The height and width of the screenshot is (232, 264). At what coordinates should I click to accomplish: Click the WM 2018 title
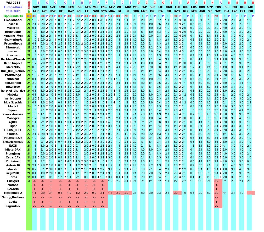click(x=13, y=3)
